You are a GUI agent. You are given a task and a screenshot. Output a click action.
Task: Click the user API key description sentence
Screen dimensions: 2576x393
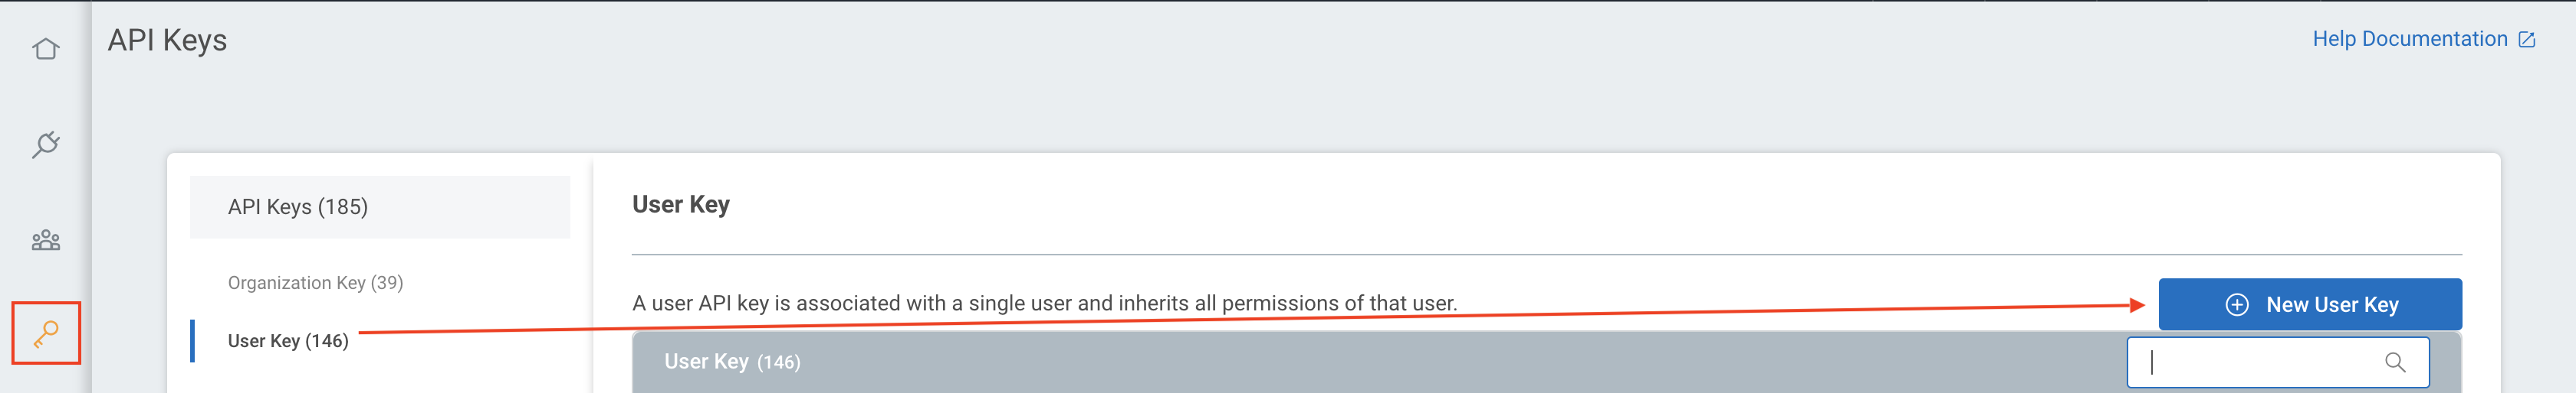pos(1044,304)
